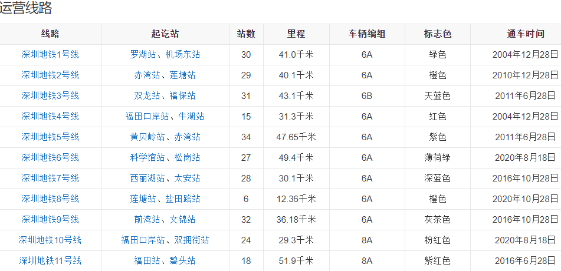
Task: Select the 51.9千米 mileage cell
Action: click(x=296, y=260)
